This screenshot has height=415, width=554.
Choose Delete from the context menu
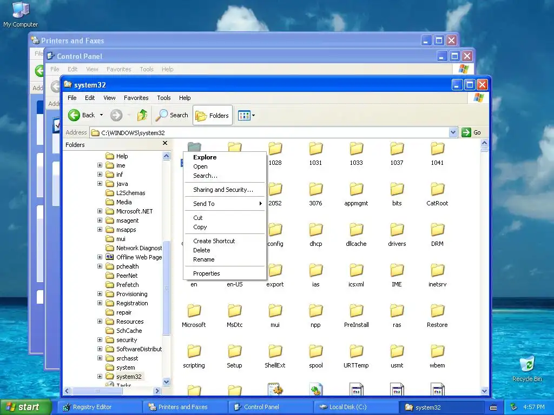pos(225,250)
